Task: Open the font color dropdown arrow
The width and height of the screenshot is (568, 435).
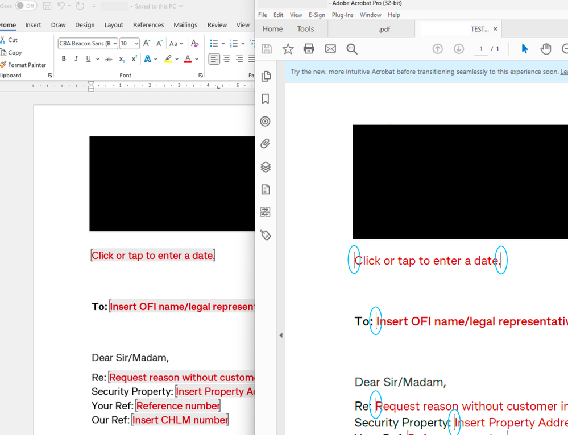Action: 197,59
